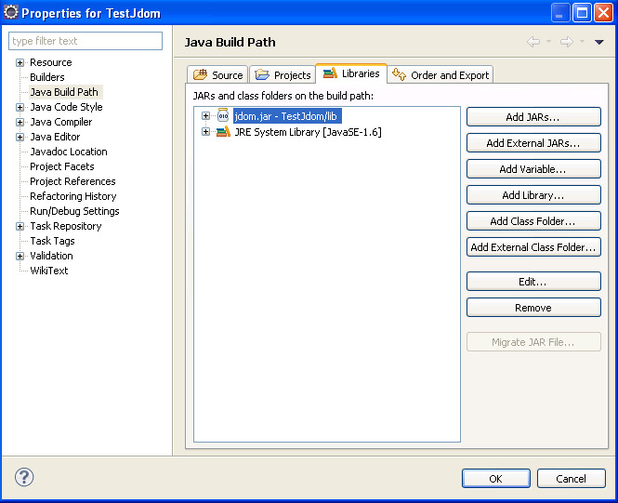Confirm with the OK button

[496, 479]
